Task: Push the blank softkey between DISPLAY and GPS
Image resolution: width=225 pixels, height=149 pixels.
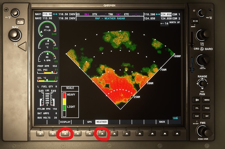Action: coord(78,134)
